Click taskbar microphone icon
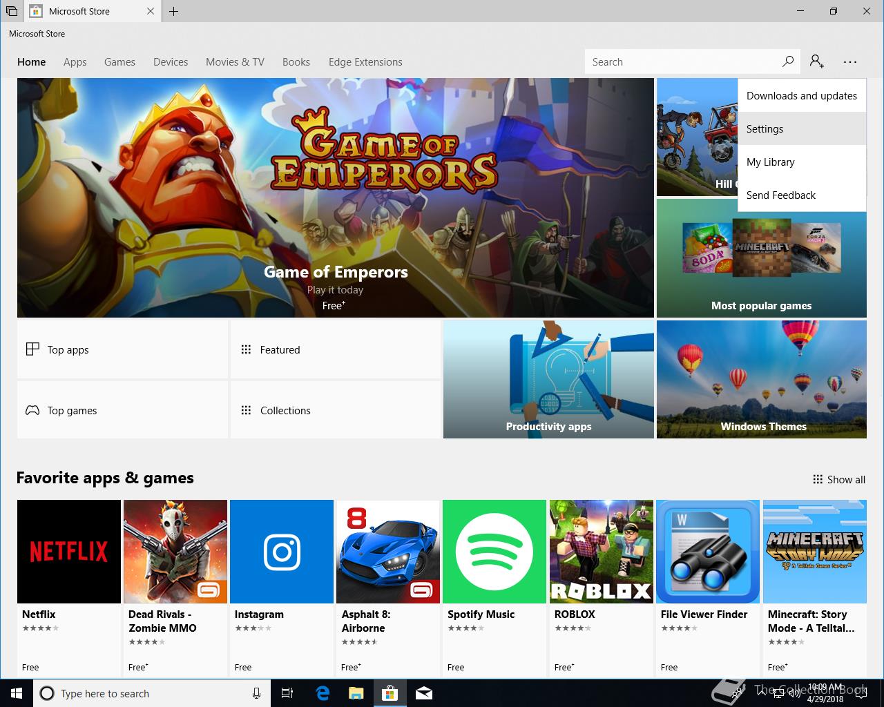Image resolution: width=884 pixels, height=707 pixels. point(256,693)
